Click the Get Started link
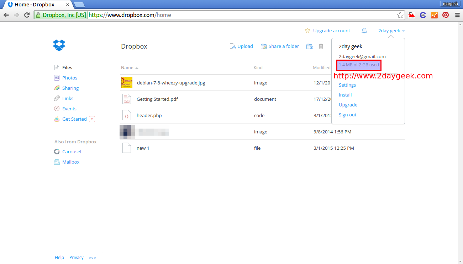Viewport: 463px width, 264px height. coord(74,119)
